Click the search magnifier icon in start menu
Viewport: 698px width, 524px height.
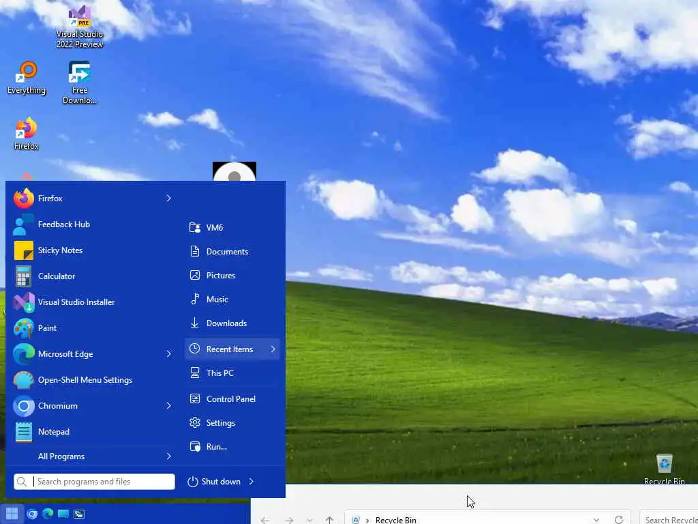click(x=22, y=482)
